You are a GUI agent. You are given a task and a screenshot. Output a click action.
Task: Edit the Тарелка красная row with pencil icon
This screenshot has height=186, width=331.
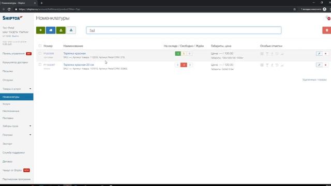319,54
